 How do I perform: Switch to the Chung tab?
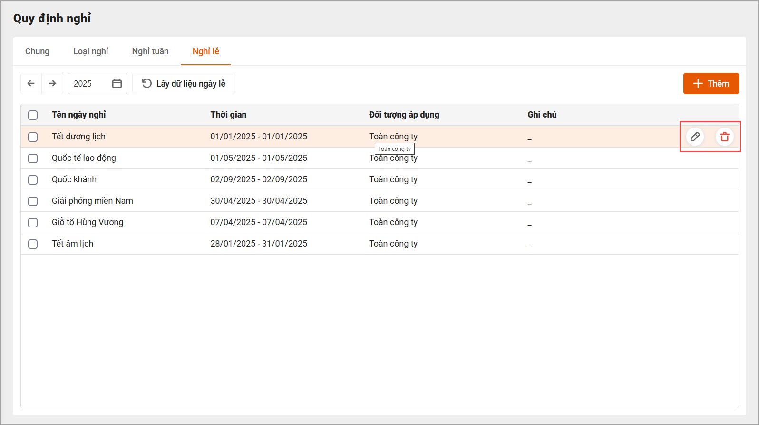(37, 51)
